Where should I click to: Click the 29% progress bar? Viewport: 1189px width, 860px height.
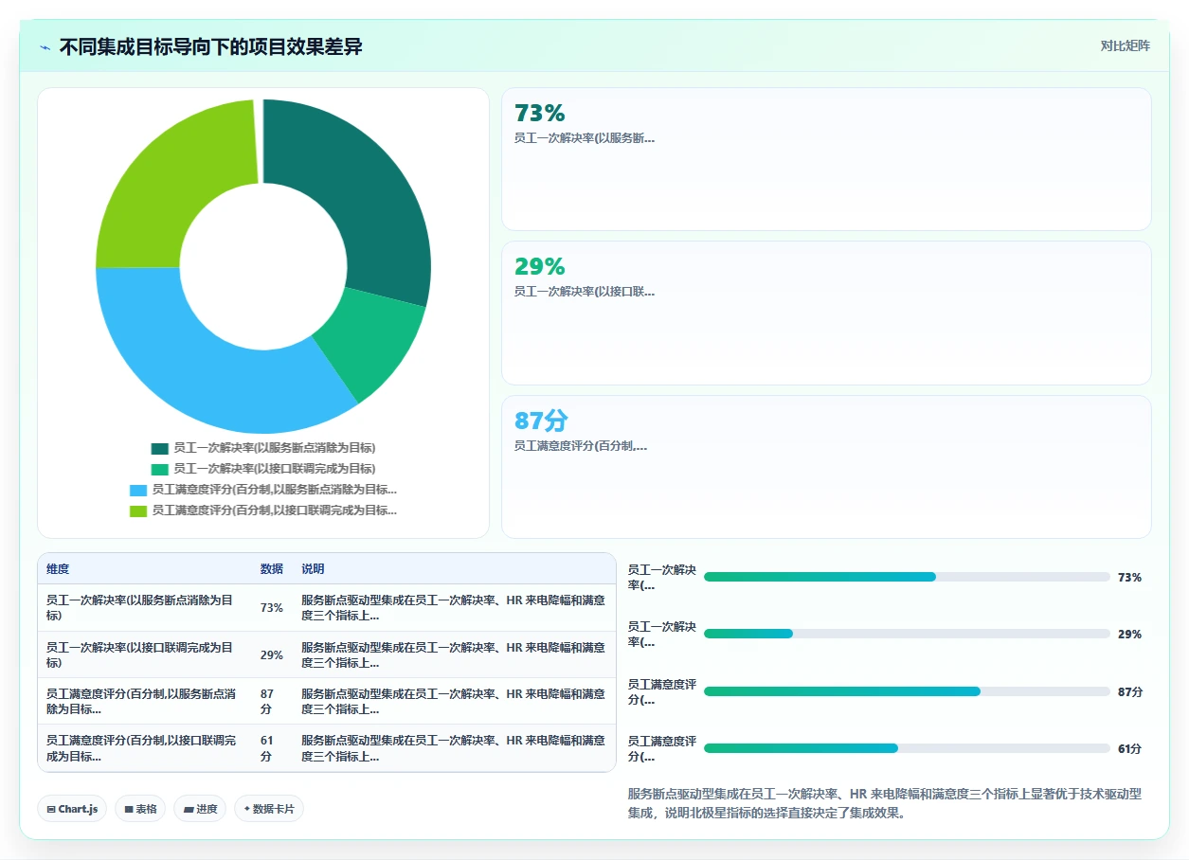907,635
